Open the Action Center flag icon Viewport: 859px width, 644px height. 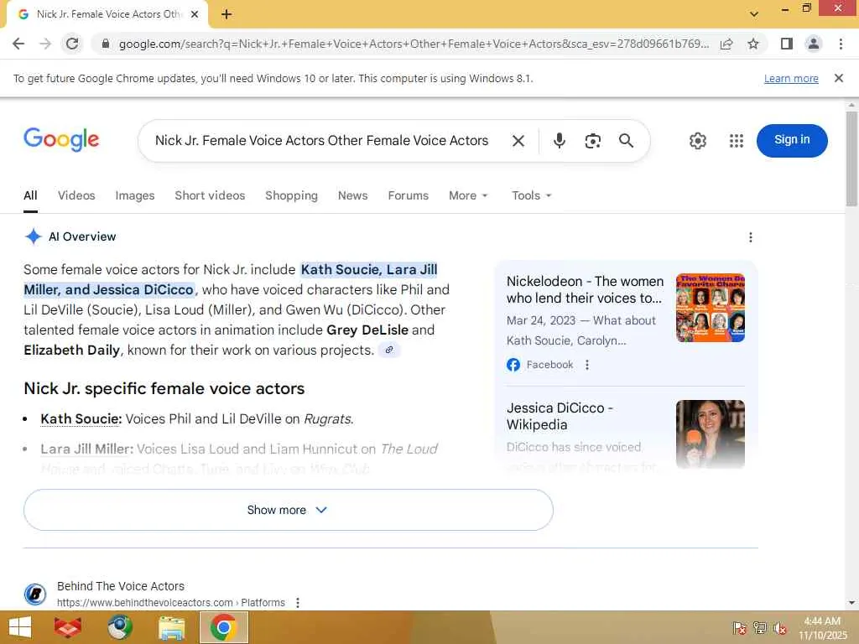pos(739,628)
